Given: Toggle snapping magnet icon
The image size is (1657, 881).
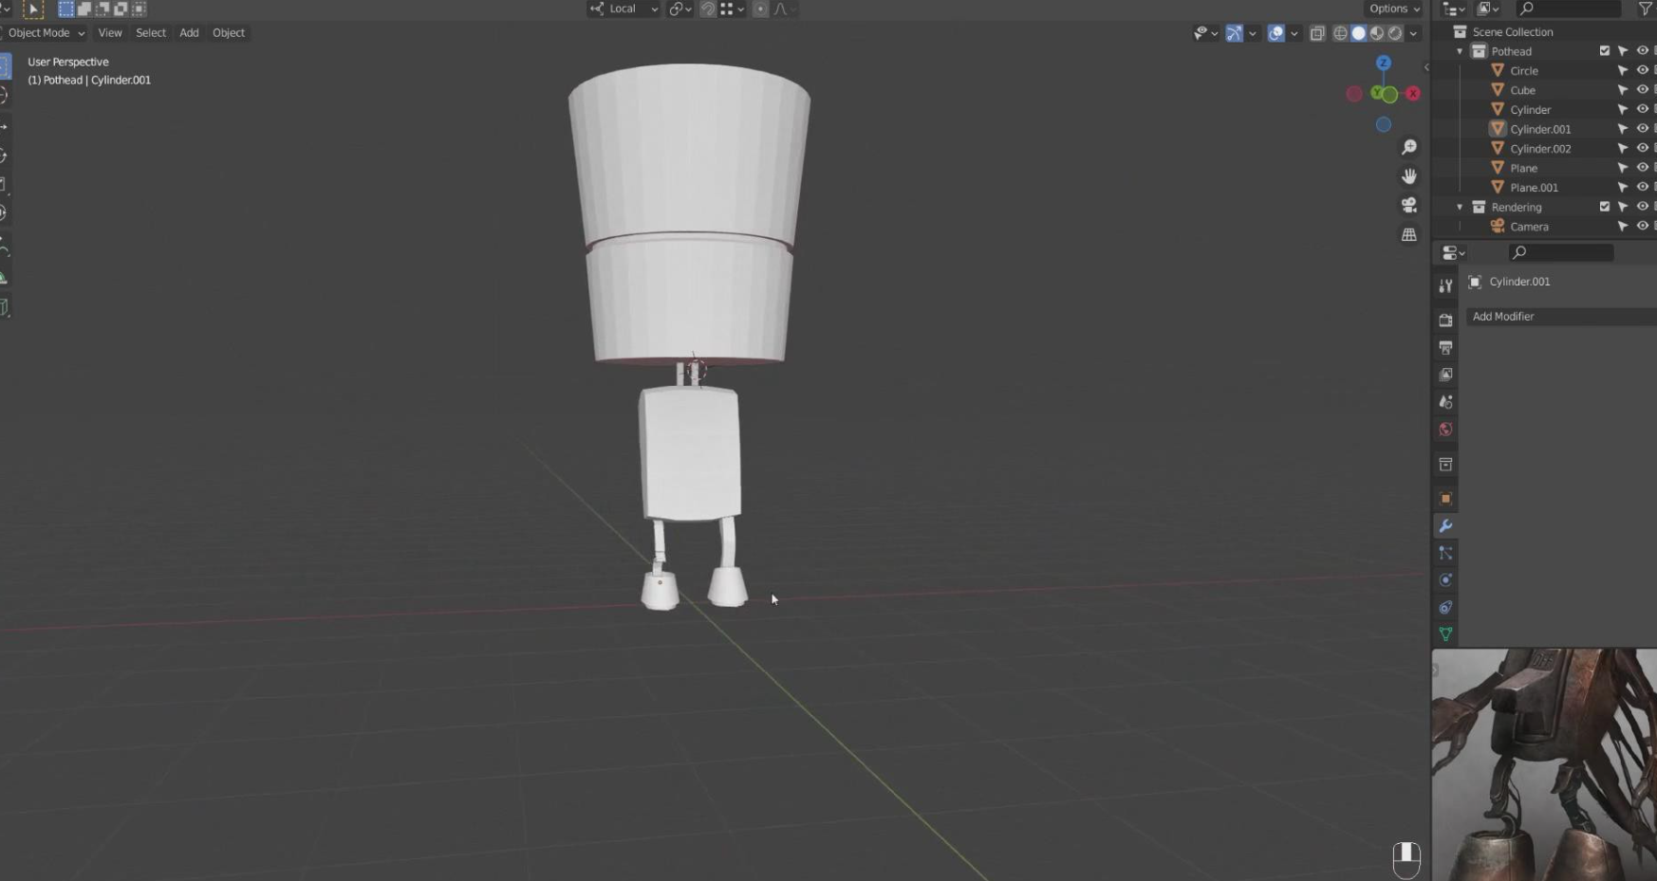Looking at the screenshot, I should point(708,9).
